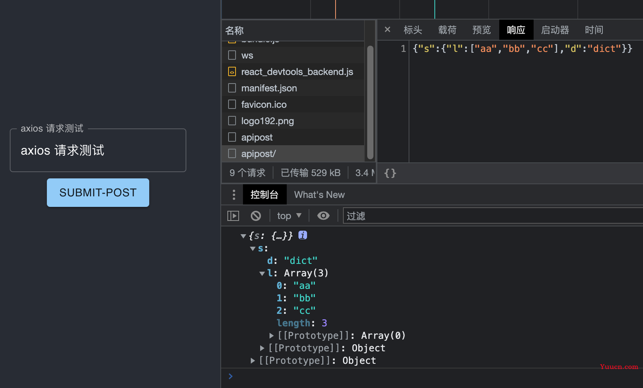Focus the 过滤 filter input
The image size is (643, 388).
pos(493,216)
